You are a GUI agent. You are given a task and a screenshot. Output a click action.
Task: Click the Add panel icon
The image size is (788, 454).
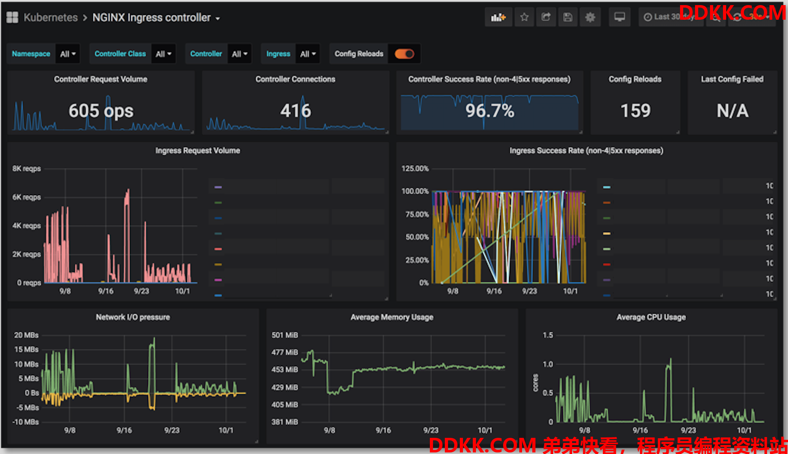pos(498,17)
